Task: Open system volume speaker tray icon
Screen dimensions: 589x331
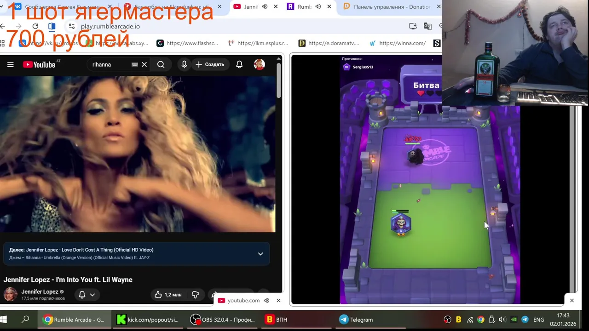Action: [x=502, y=320]
